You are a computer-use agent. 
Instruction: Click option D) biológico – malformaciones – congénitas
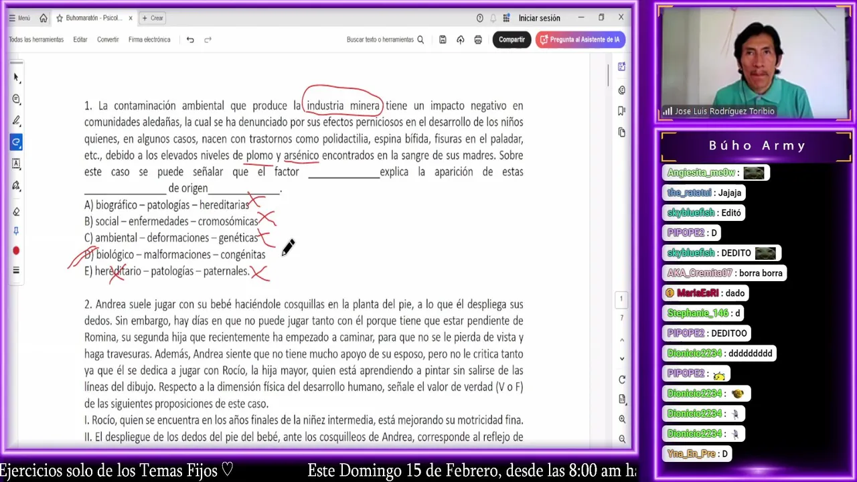coord(175,254)
